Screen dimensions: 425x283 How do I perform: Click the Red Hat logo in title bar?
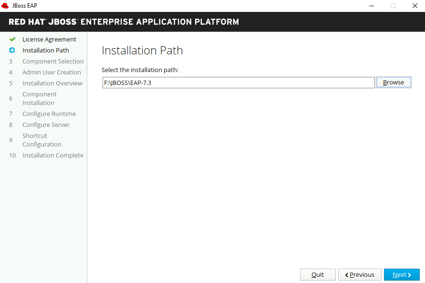coord(5,6)
